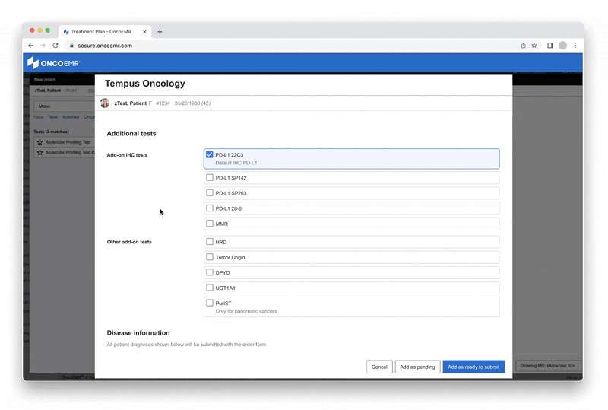Open a new browser tab

(x=160, y=32)
